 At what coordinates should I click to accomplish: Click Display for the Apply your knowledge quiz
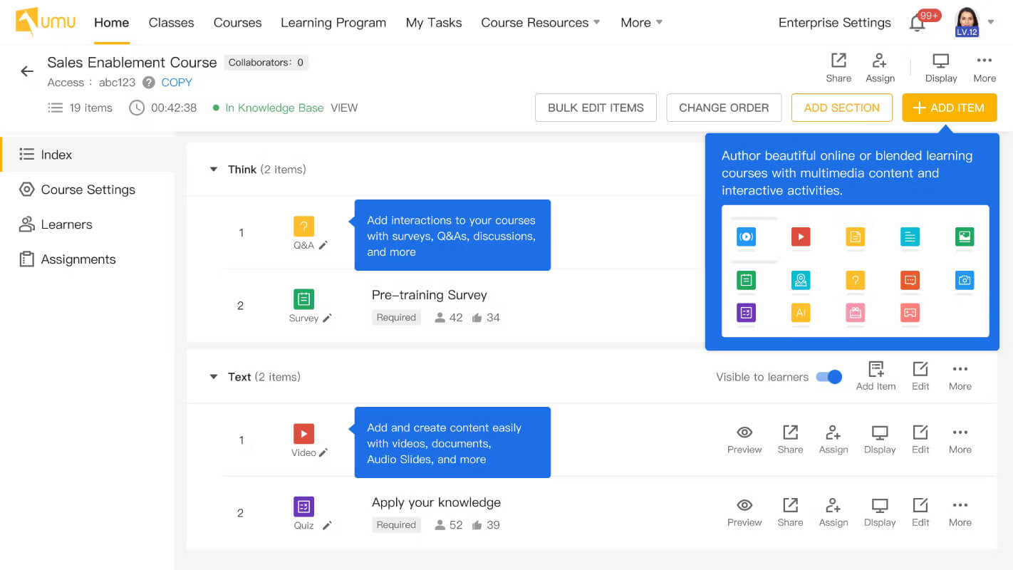[x=880, y=512]
